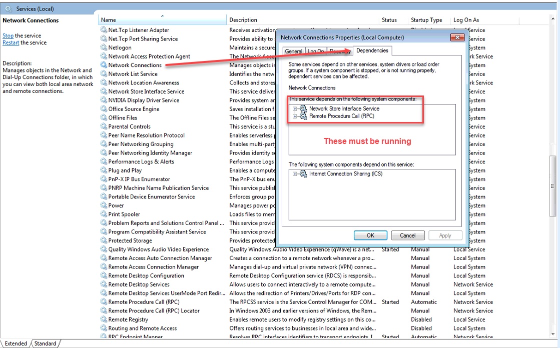Open the Recovery tab in properties dialog

point(340,51)
